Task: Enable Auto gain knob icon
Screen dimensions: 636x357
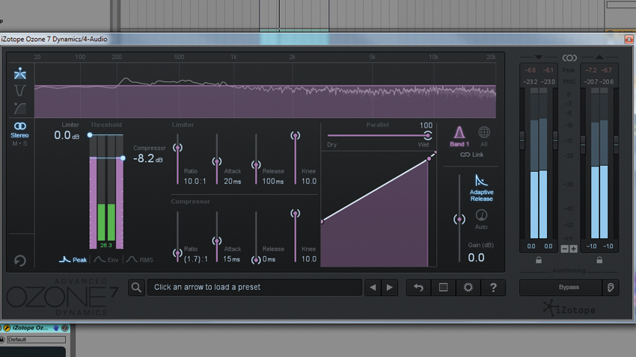Action: coord(481,220)
